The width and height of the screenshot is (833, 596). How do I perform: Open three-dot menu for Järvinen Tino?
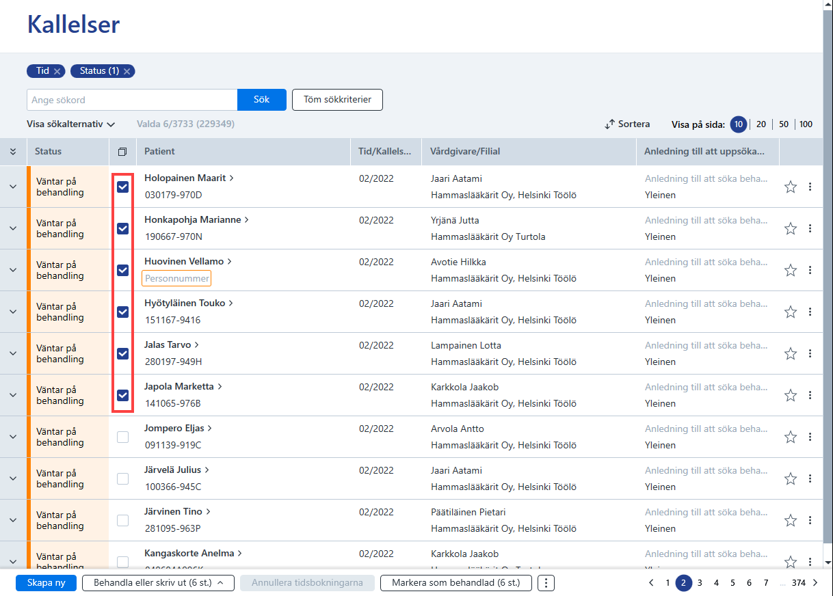[x=810, y=520]
